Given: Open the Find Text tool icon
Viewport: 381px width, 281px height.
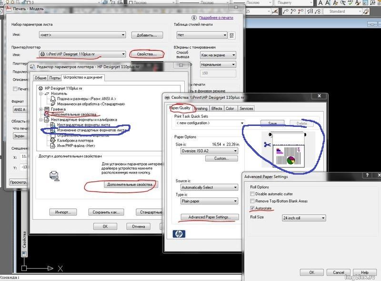Looking at the screenshot, I should [x=343, y=3].
